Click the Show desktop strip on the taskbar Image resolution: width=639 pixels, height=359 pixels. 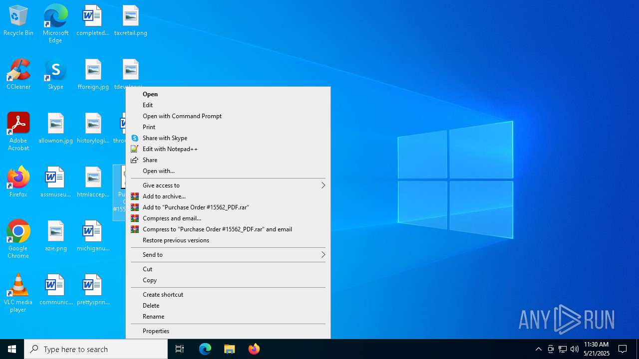coord(638,349)
